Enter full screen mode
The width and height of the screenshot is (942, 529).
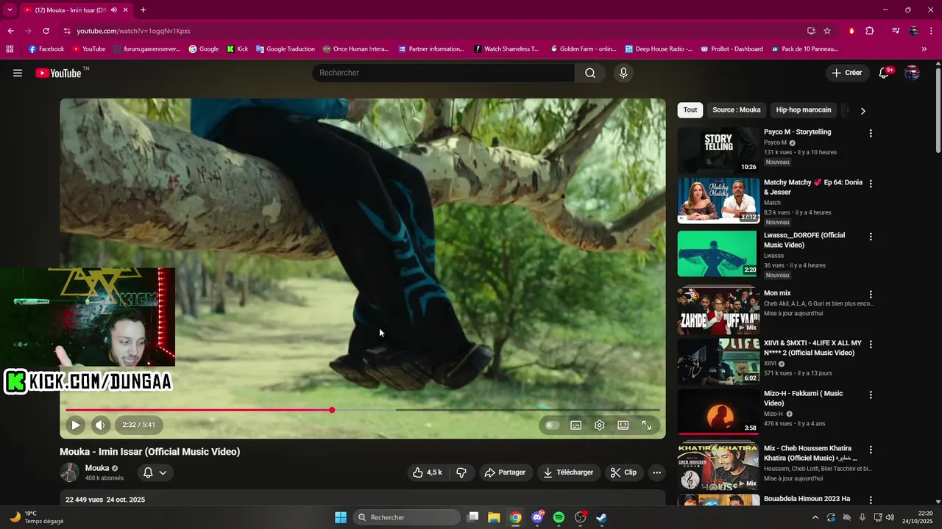point(647,425)
